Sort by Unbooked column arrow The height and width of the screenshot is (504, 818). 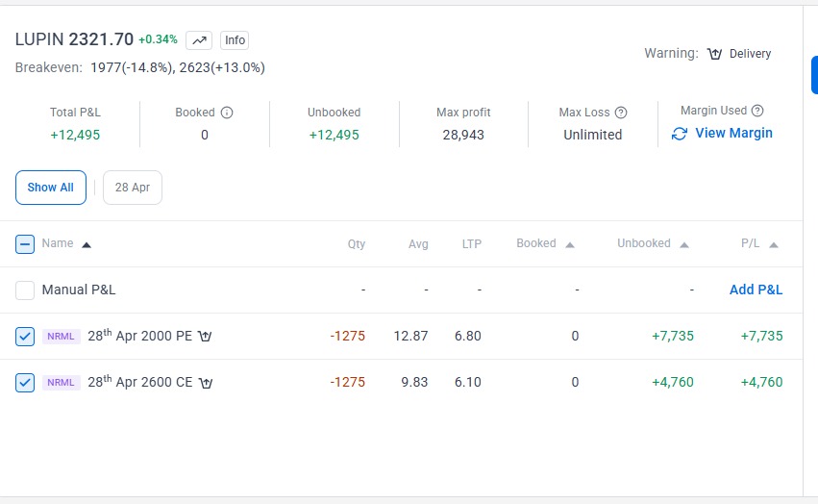click(684, 244)
